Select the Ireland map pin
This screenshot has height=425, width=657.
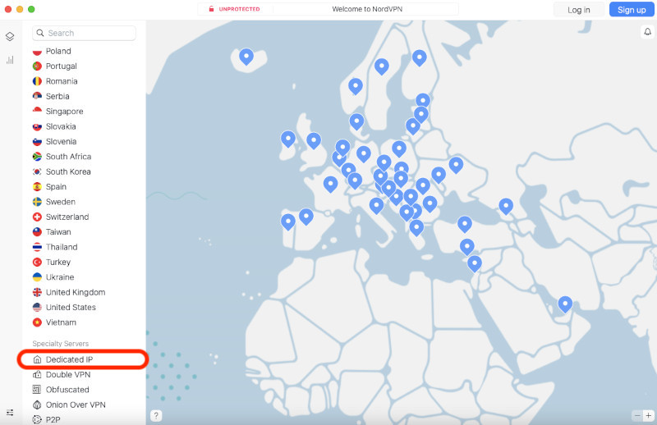point(288,139)
